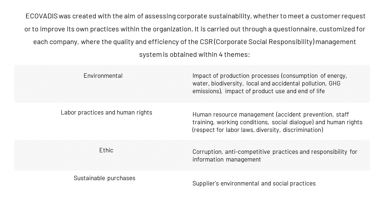379x213 pixels.
Task: Select the Corporate Social Responsibility phrase
Action: pos(264,42)
